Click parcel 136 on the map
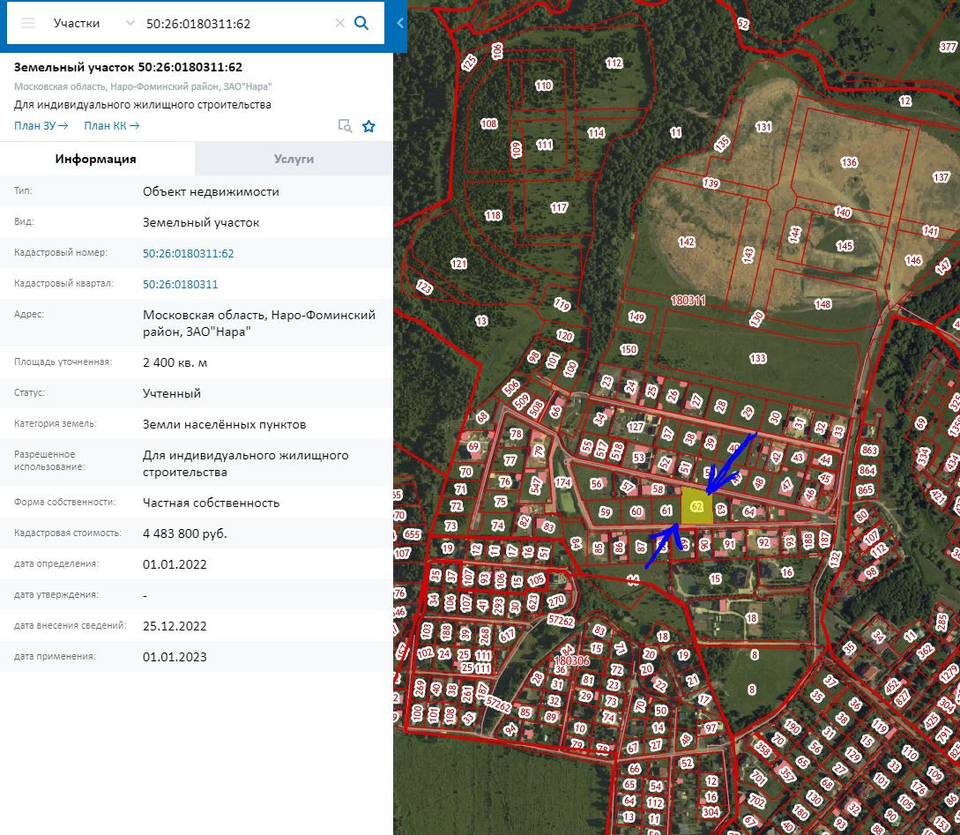 click(x=848, y=162)
